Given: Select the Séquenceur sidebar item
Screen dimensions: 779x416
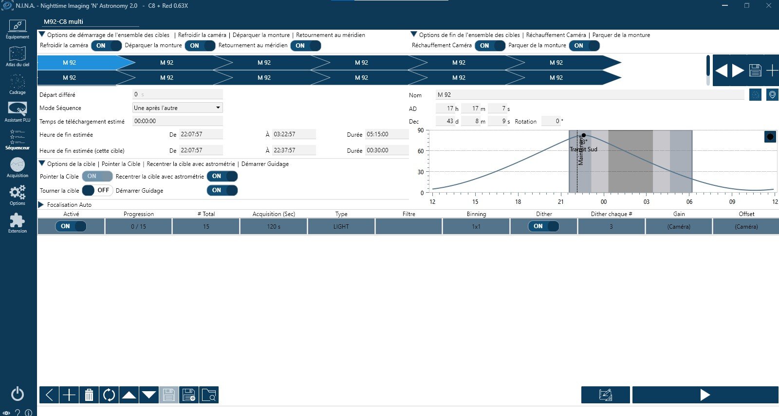Looking at the screenshot, I should click(18, 140).
